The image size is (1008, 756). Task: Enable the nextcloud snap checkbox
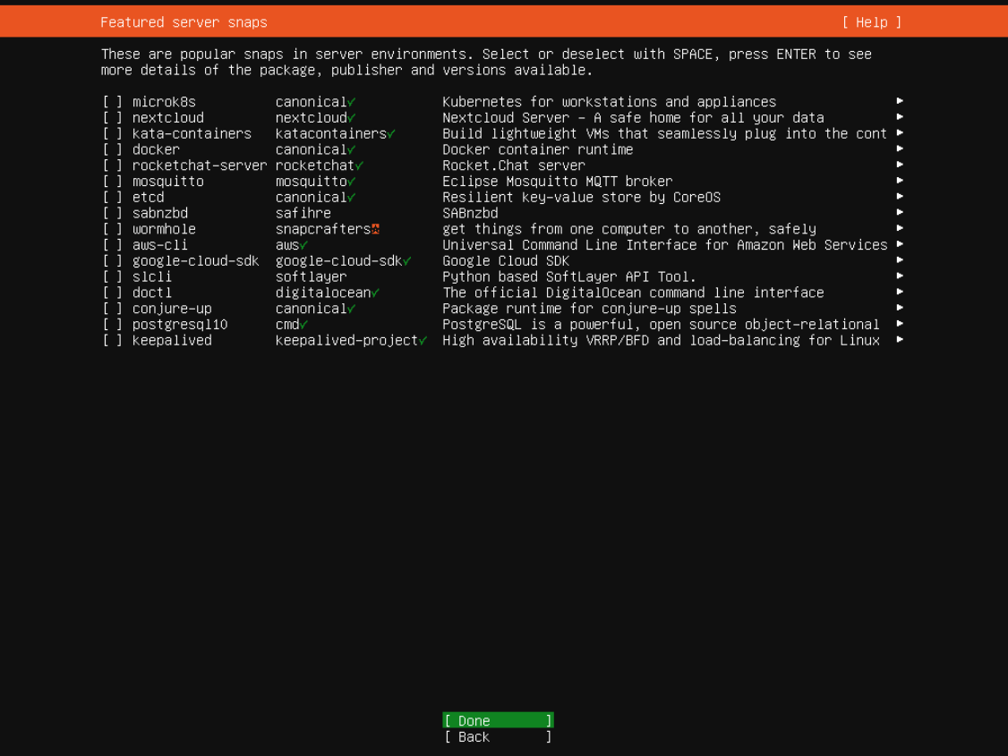coord(112,117)
